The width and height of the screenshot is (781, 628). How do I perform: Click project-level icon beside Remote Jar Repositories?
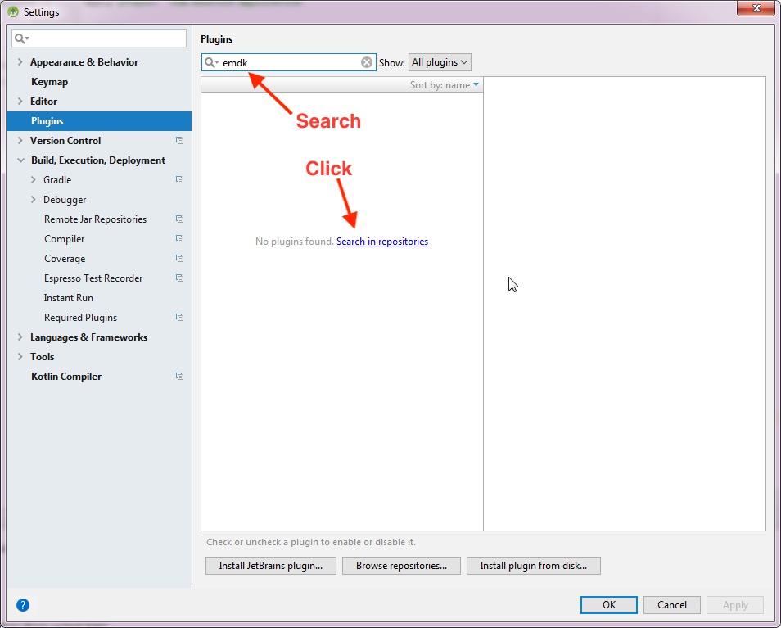(180, 219)
